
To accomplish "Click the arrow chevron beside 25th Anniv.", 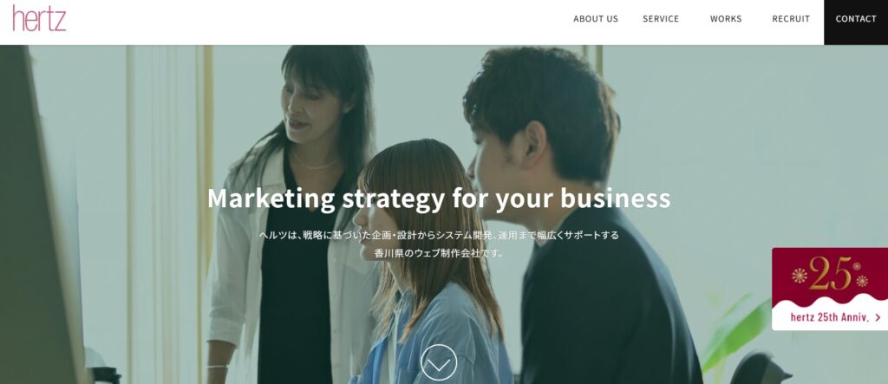I will point(878,318).
